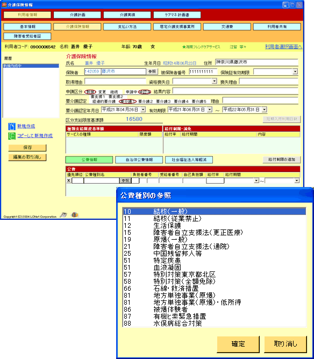The height and width of the screenshot is (359, 314).
Task: Expand the 資格喪失日 date dropdown
Action: (x=214, y=81)
